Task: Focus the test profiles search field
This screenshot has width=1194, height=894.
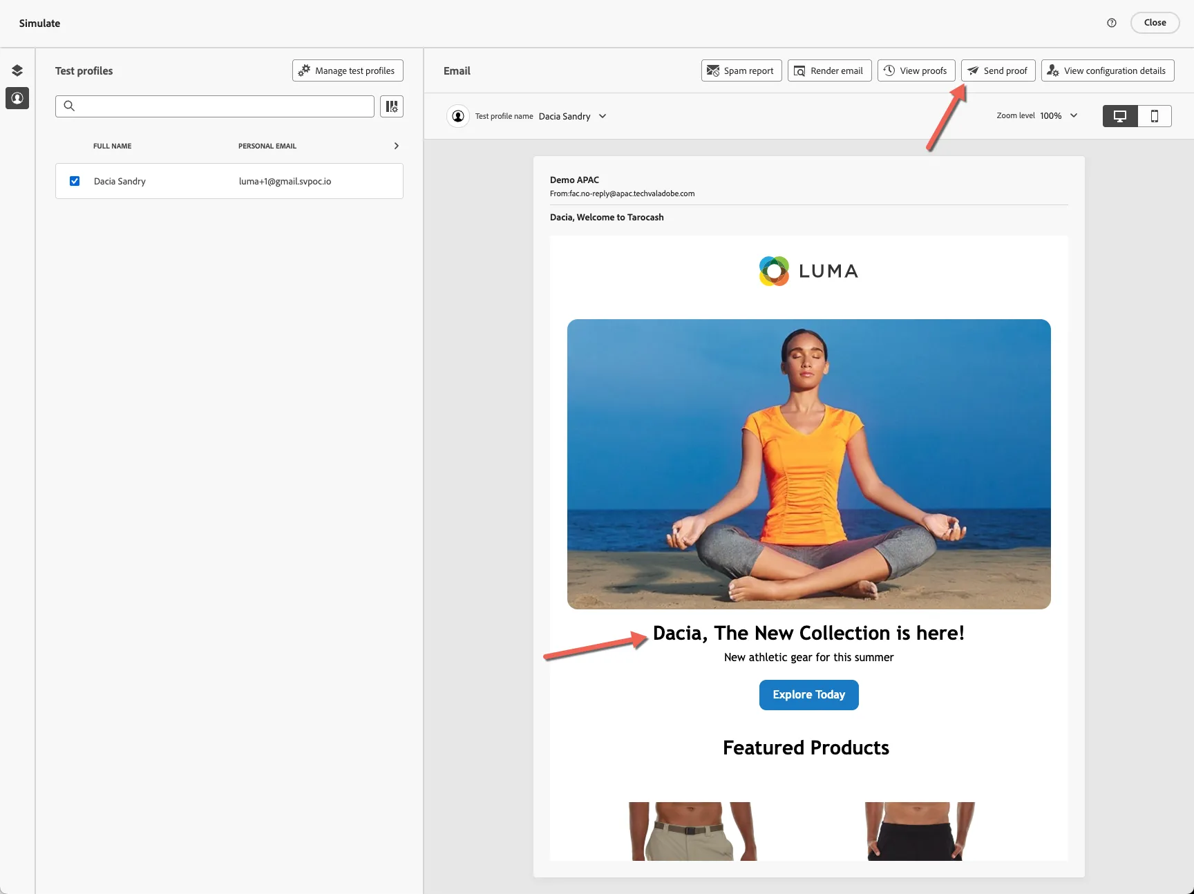Action: tap(215, 106)
